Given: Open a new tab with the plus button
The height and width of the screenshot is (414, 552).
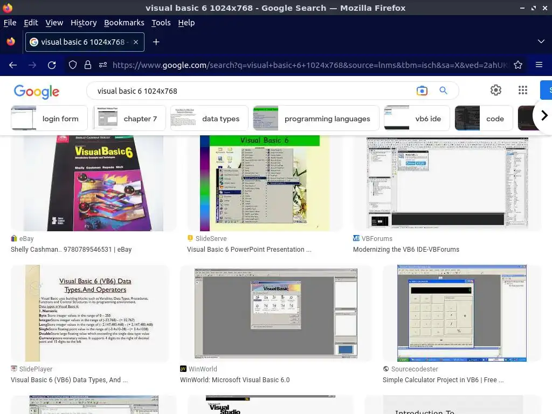Looking at the screenshot, I should click(x=156, y=42).
